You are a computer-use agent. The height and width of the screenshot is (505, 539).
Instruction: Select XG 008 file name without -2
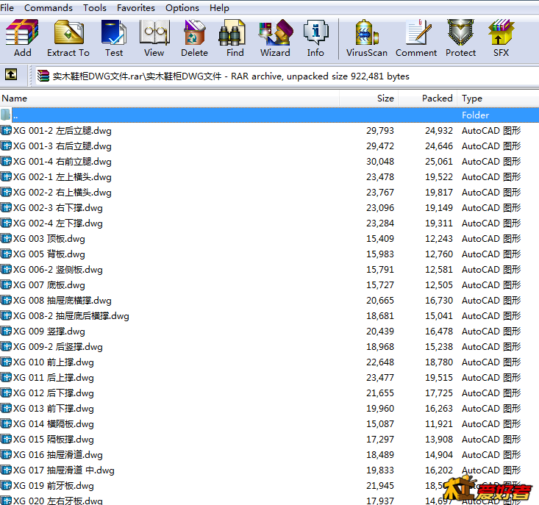click(63, 300)
